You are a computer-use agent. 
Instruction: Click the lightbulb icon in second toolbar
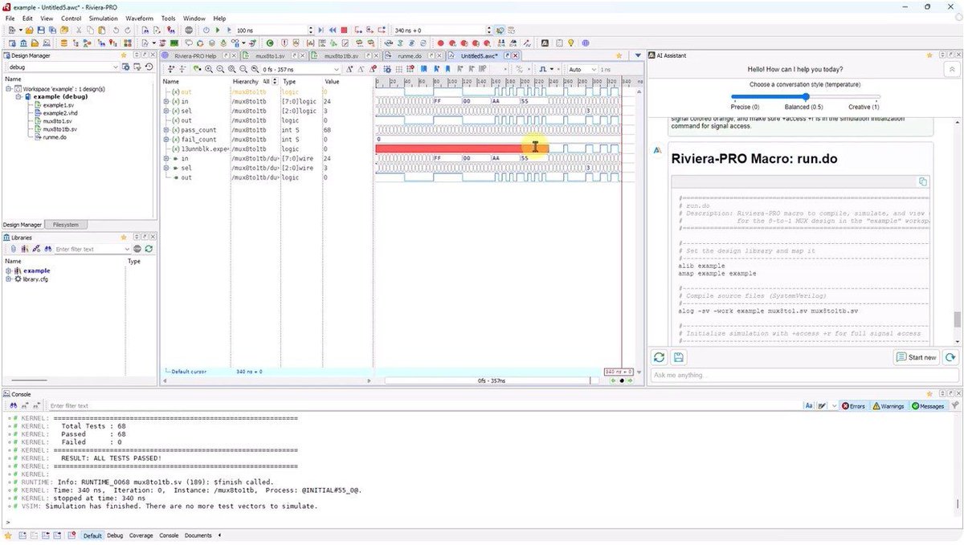pos(571,43)
